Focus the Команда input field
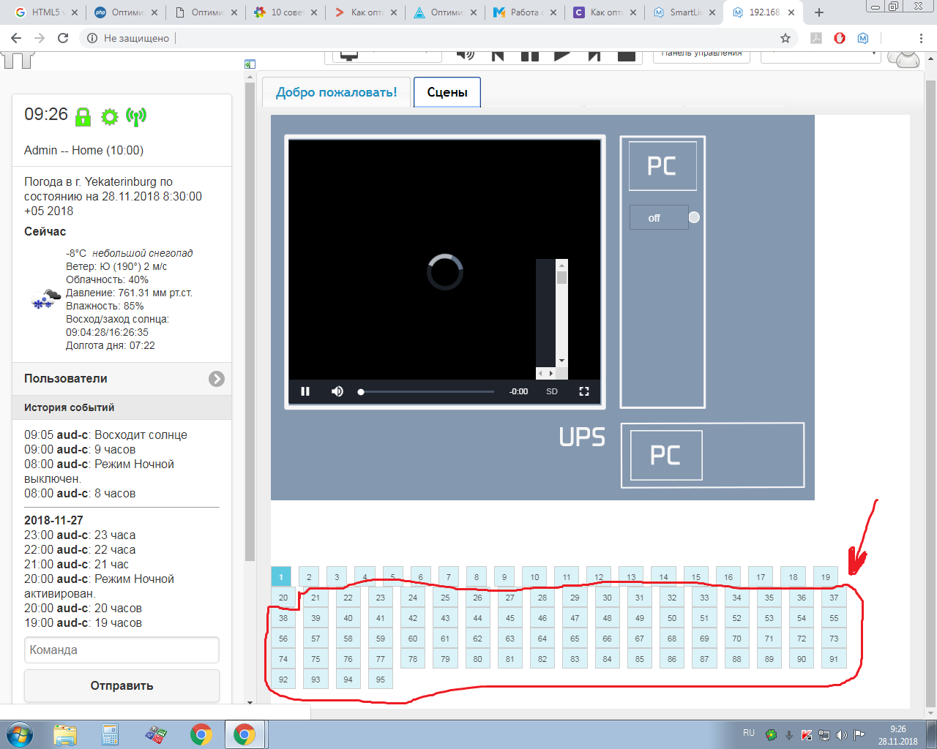937x749 pixels. [122, 650]
